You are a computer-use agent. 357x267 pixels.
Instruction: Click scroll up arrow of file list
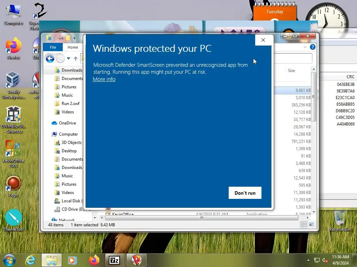pyautogui.click(x=314, y=69)
